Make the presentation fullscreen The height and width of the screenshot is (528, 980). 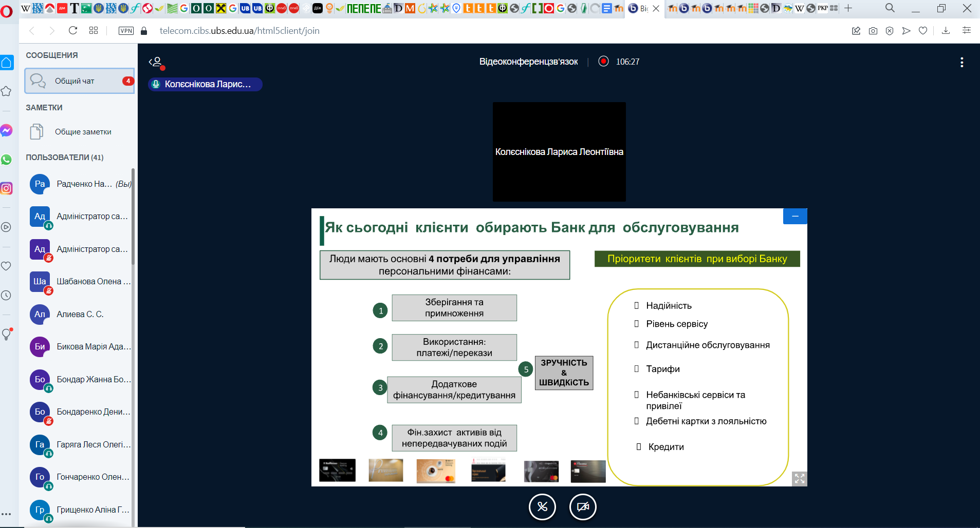pos(799,478)
